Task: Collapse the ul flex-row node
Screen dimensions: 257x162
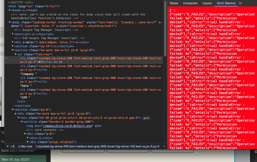Action: (16, 54)
